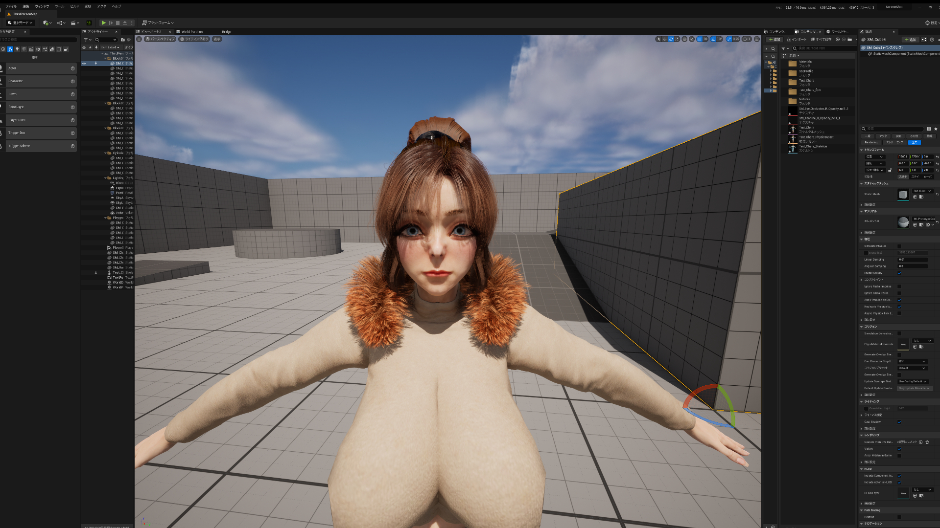Click the Save All icon in toolbar
940x528 pixels.
coord(822,40)
